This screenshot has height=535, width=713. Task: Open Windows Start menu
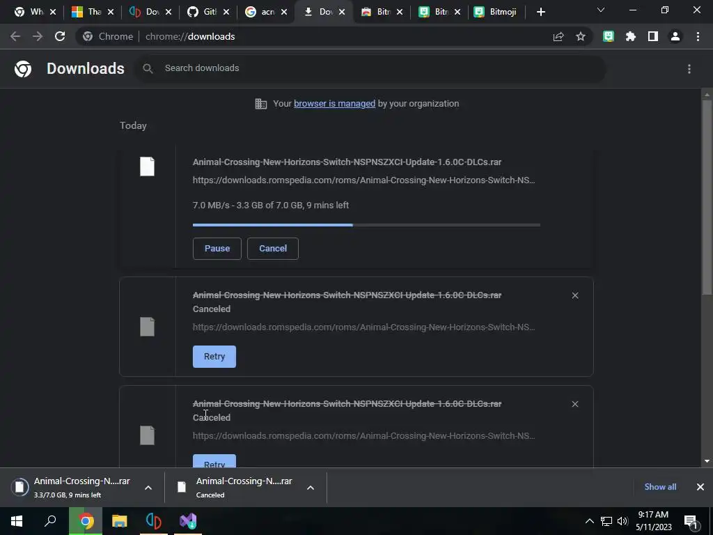(x=17, y=521)
